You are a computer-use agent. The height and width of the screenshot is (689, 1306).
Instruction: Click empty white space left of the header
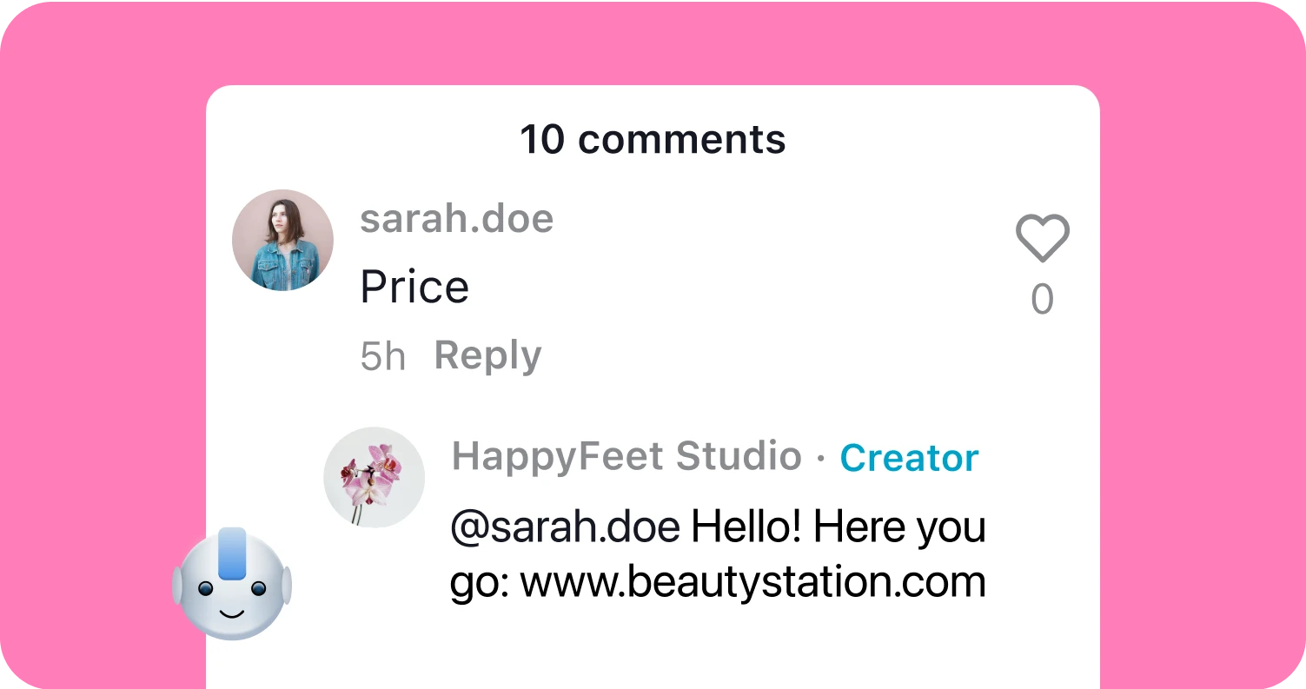point(348,139)
